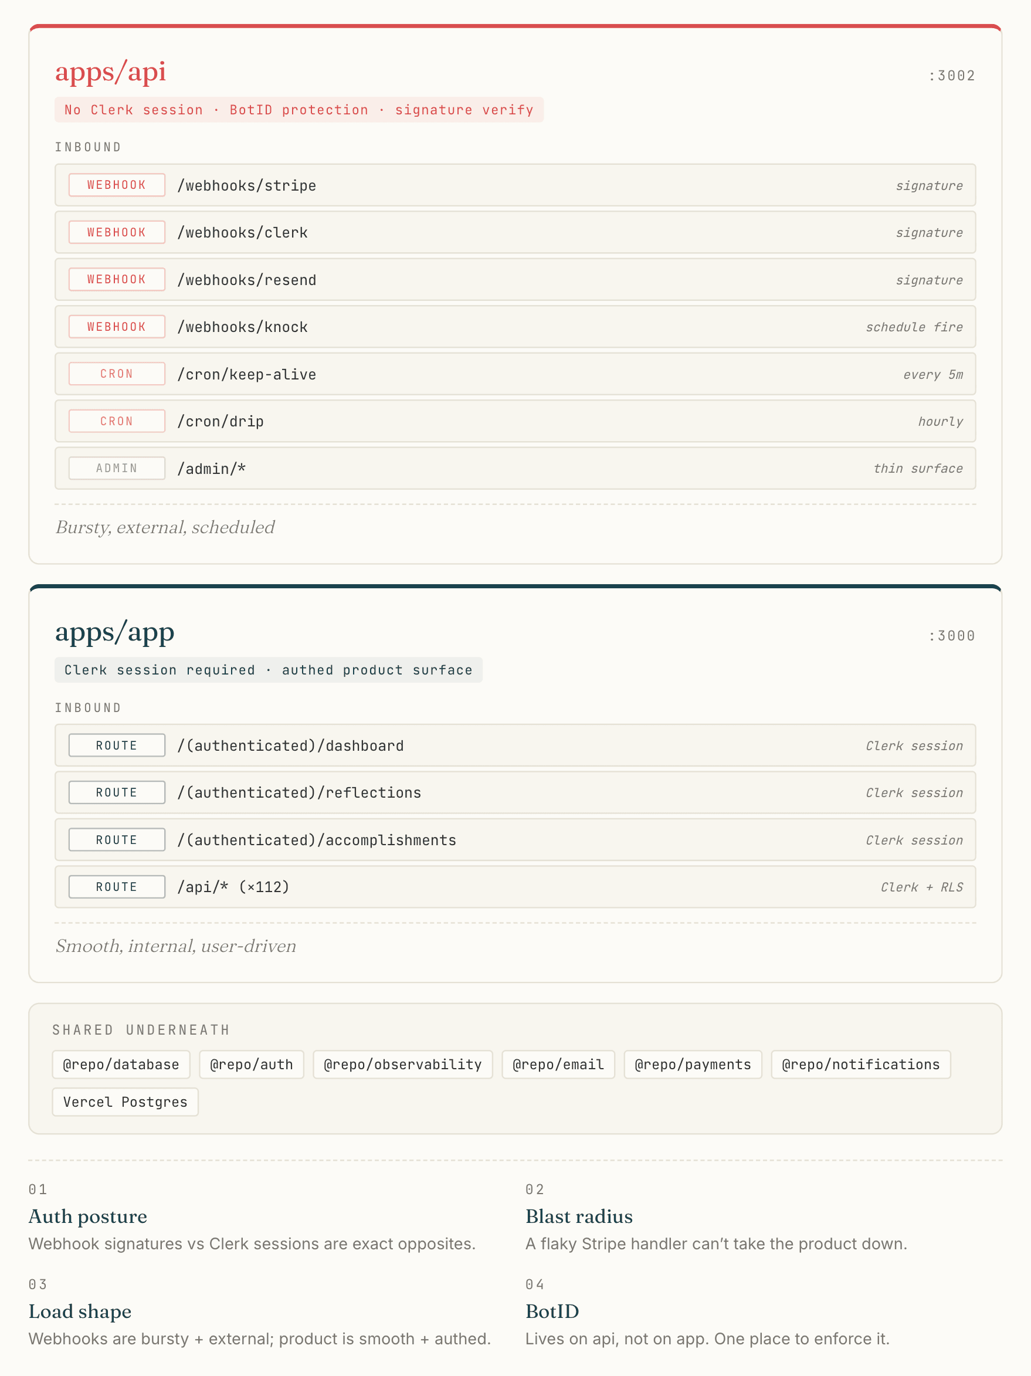The width and height of the screenshot is (1031, 1376).
Task: Select the /cron/keep-alive path
Action: click(247, 374)
